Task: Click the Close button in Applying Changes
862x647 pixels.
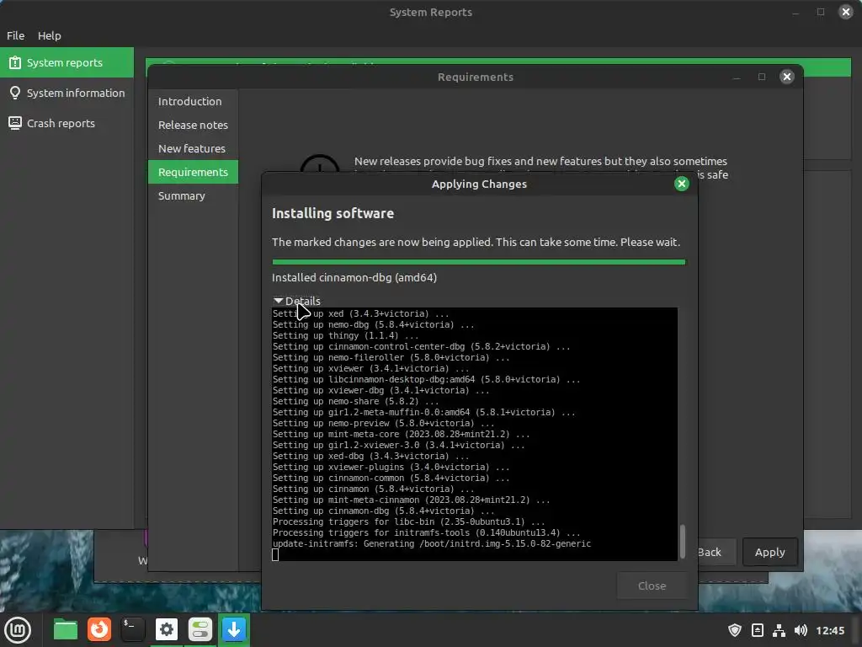Action: coord(652,586)
